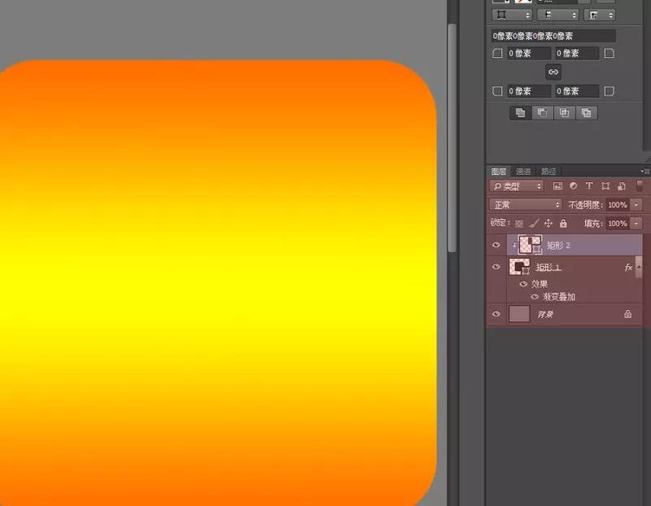This screenshot has height=506, width=651.
Task: Toggle lock transparent pixels
Action: point(519,224)
